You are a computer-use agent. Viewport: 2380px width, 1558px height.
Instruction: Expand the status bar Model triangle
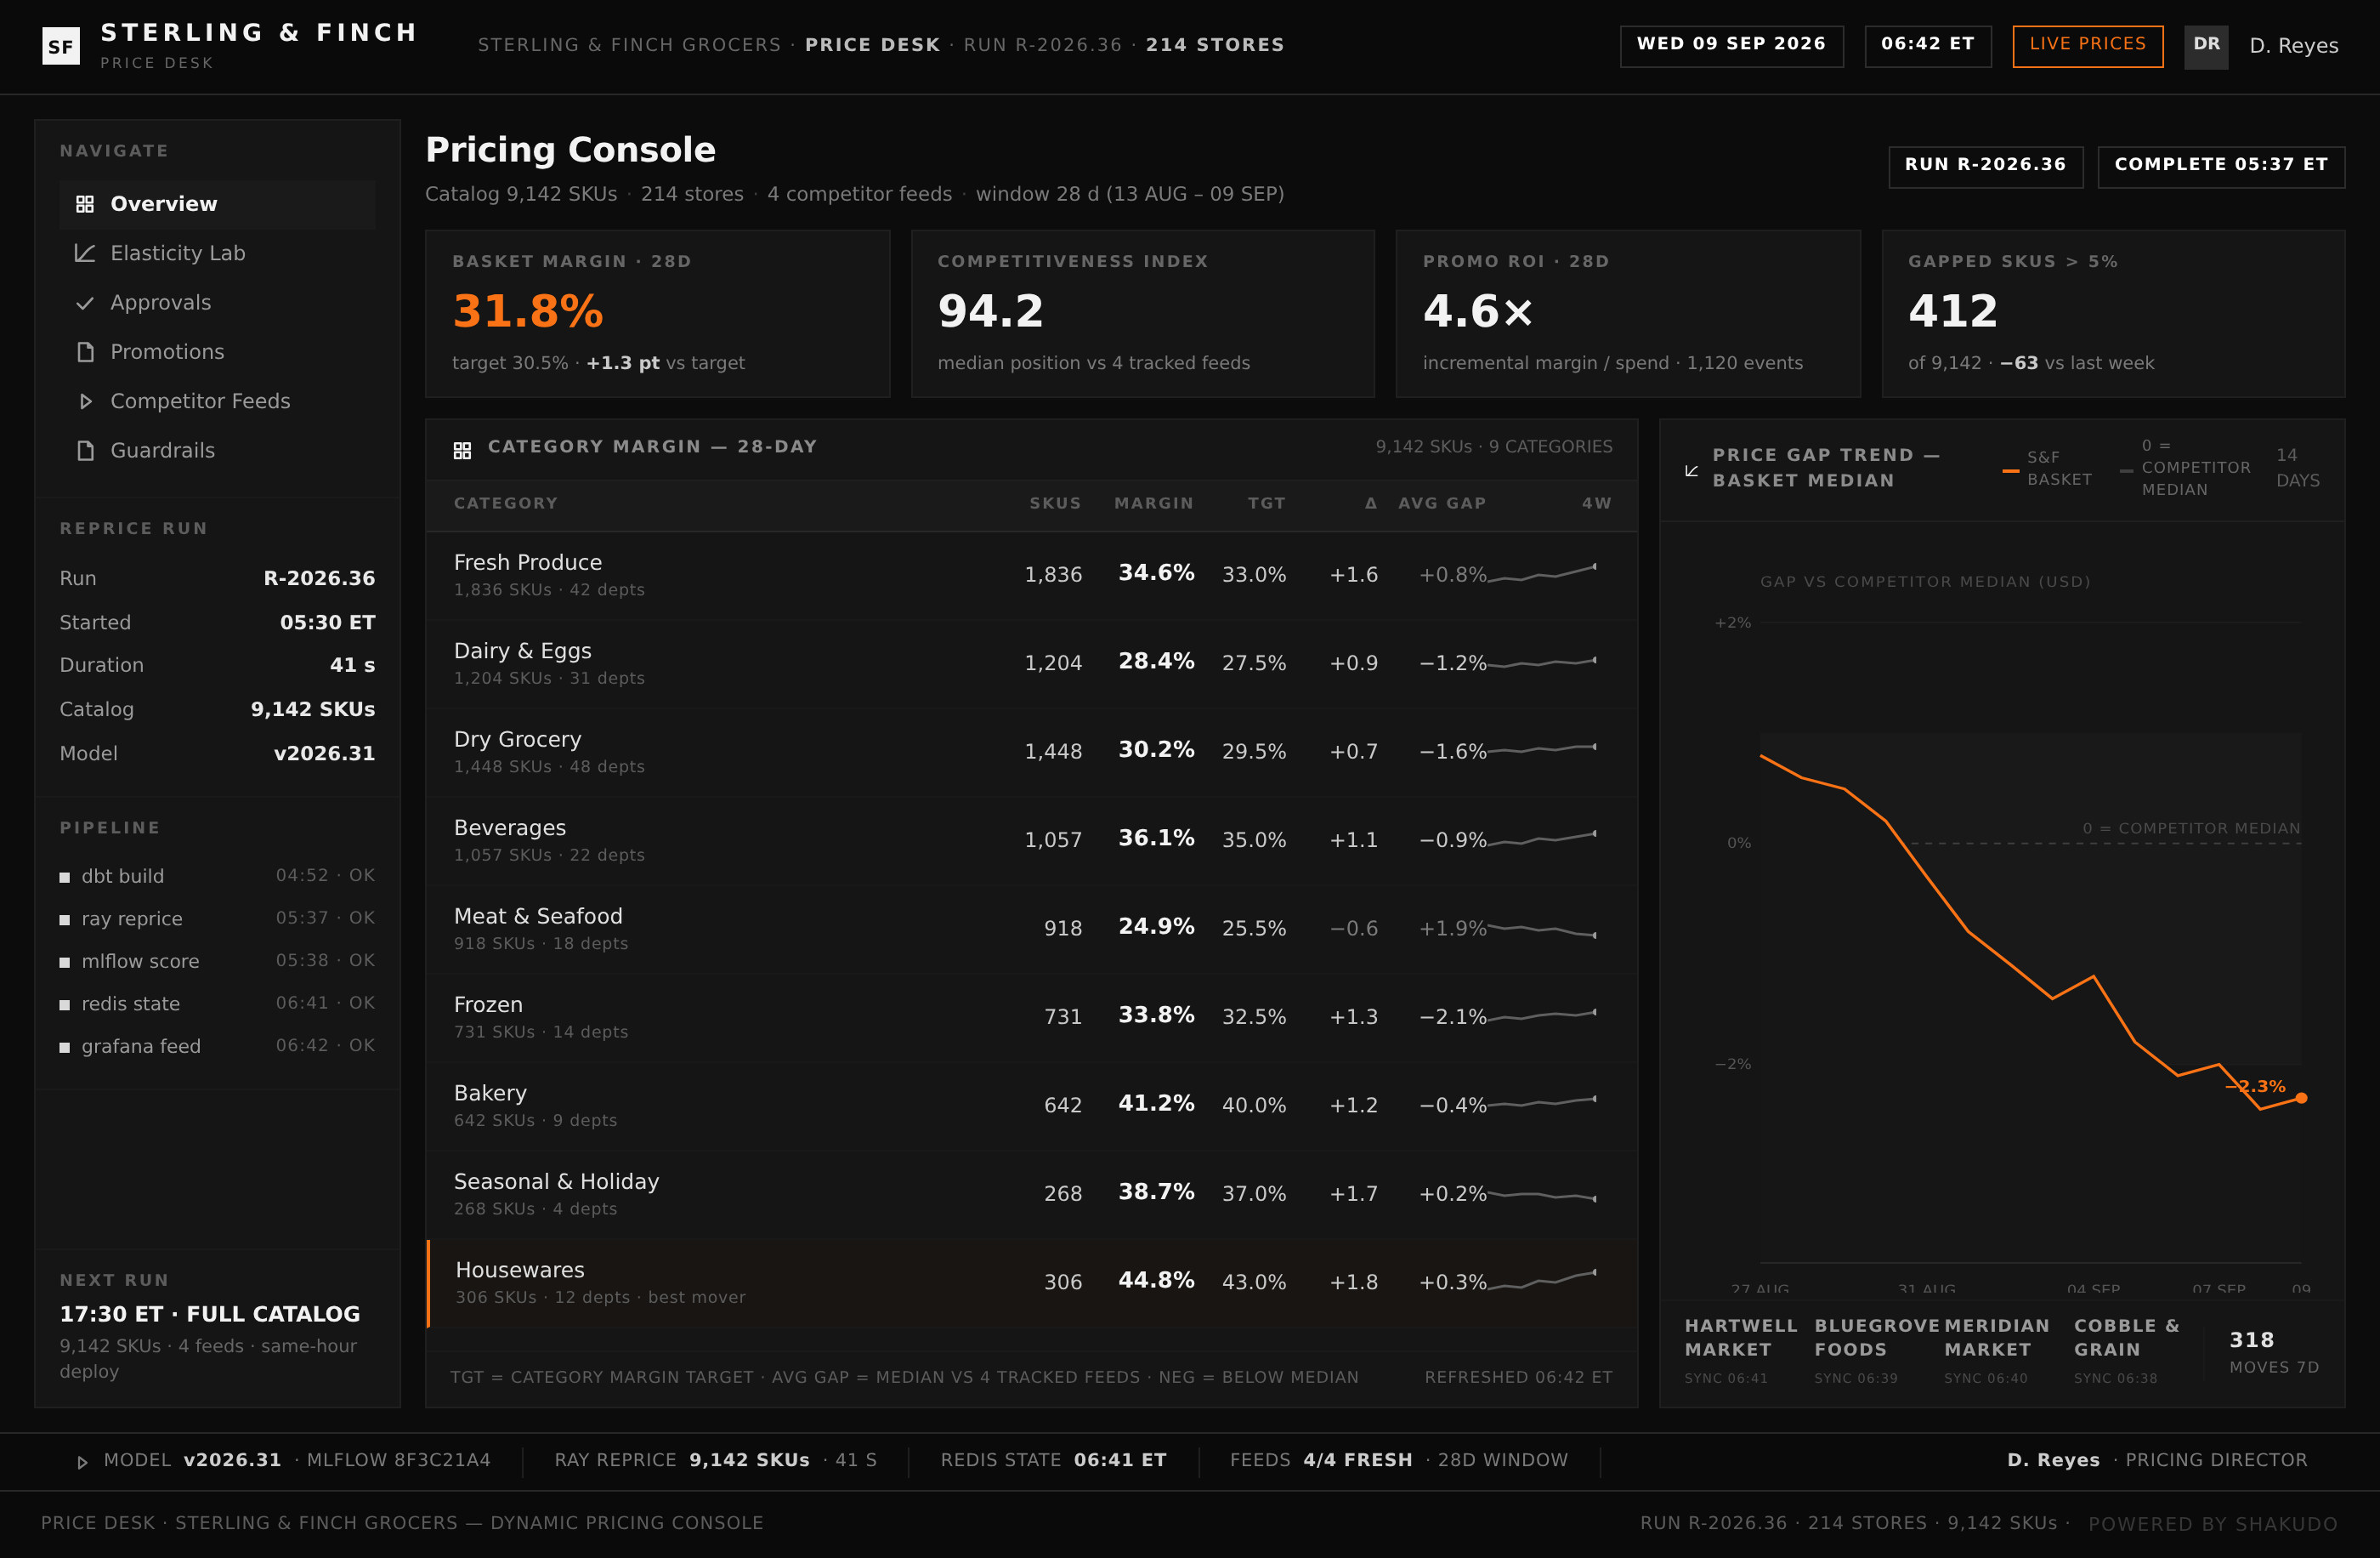pos(83,1462)
